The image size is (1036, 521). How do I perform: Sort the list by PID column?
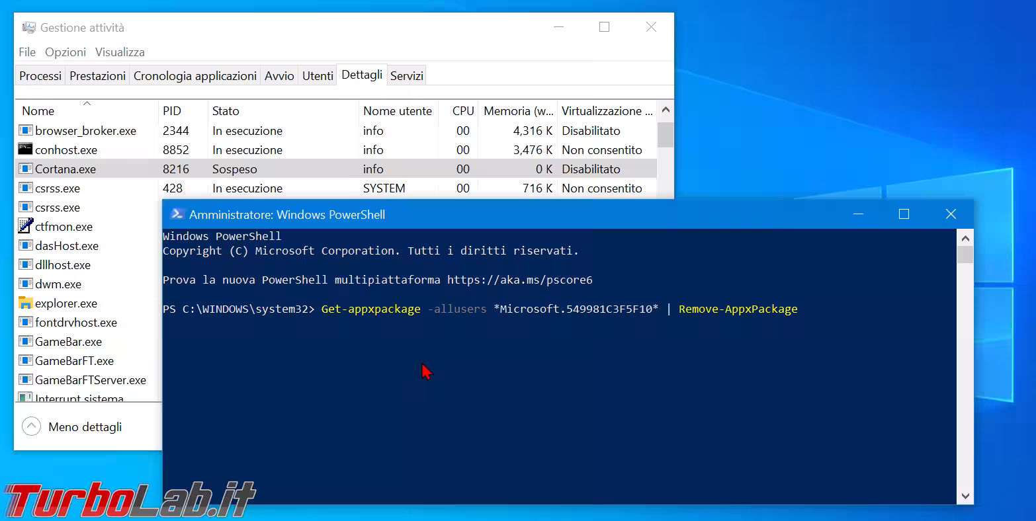click(172, 111)
